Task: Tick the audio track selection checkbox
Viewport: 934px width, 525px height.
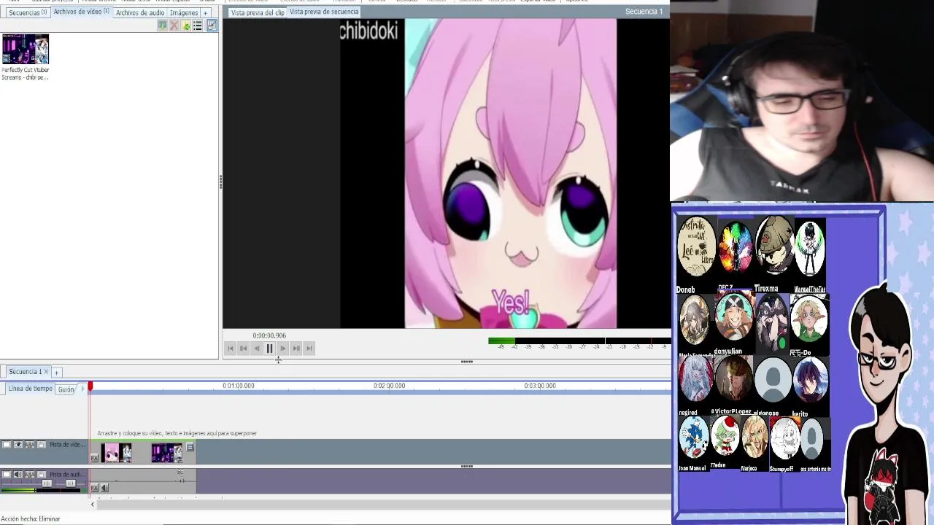Action: click(x=6, y=475)
